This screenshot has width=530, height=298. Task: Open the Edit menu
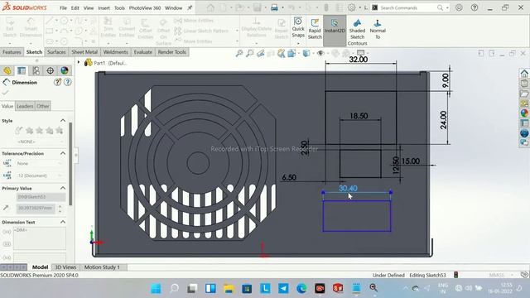coord(75,7)
